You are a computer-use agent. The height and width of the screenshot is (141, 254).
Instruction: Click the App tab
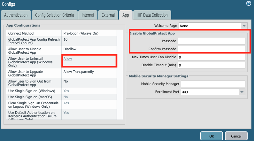pyautogui.click(x=126, y=15)
